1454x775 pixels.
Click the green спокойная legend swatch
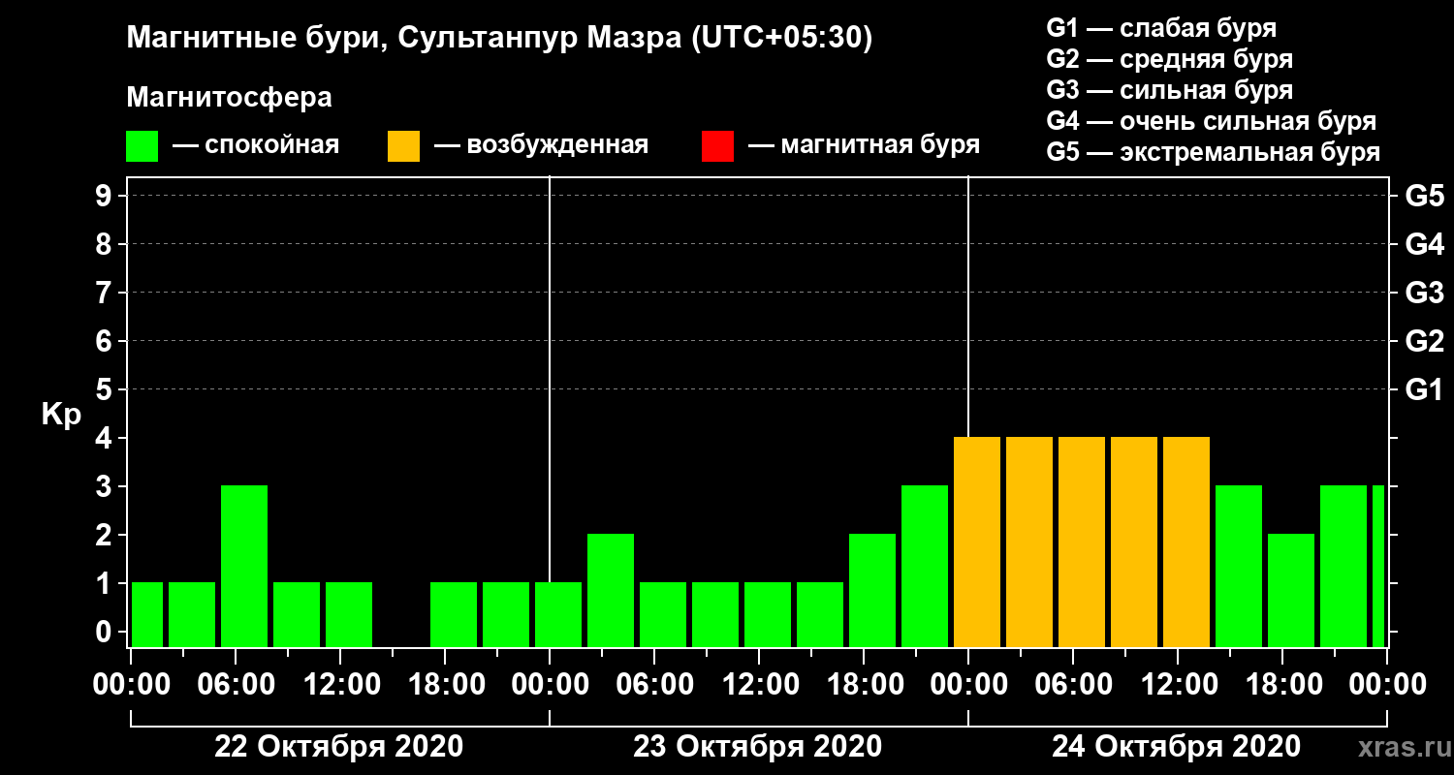(x=142, y=146)
